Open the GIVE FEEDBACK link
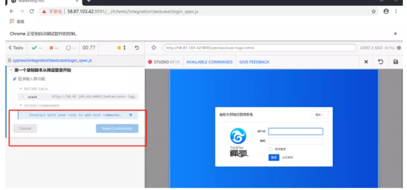The height and width of the screenshot is (190, 407). 254,62
